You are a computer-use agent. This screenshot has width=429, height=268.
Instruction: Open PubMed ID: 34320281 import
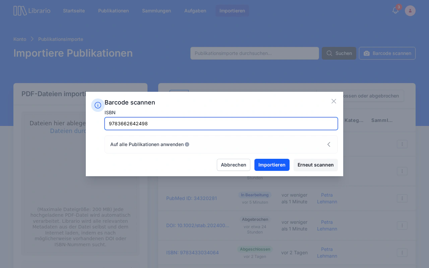point(191,198)
